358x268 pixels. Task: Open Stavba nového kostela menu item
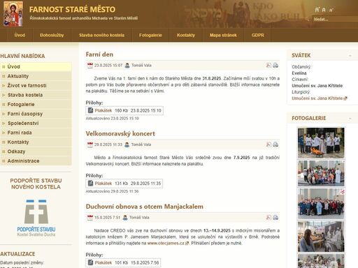[x=101, y=35]
